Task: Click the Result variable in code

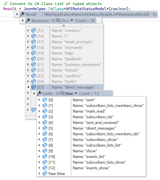Action: pyautogui.click(x=10, y=9)
